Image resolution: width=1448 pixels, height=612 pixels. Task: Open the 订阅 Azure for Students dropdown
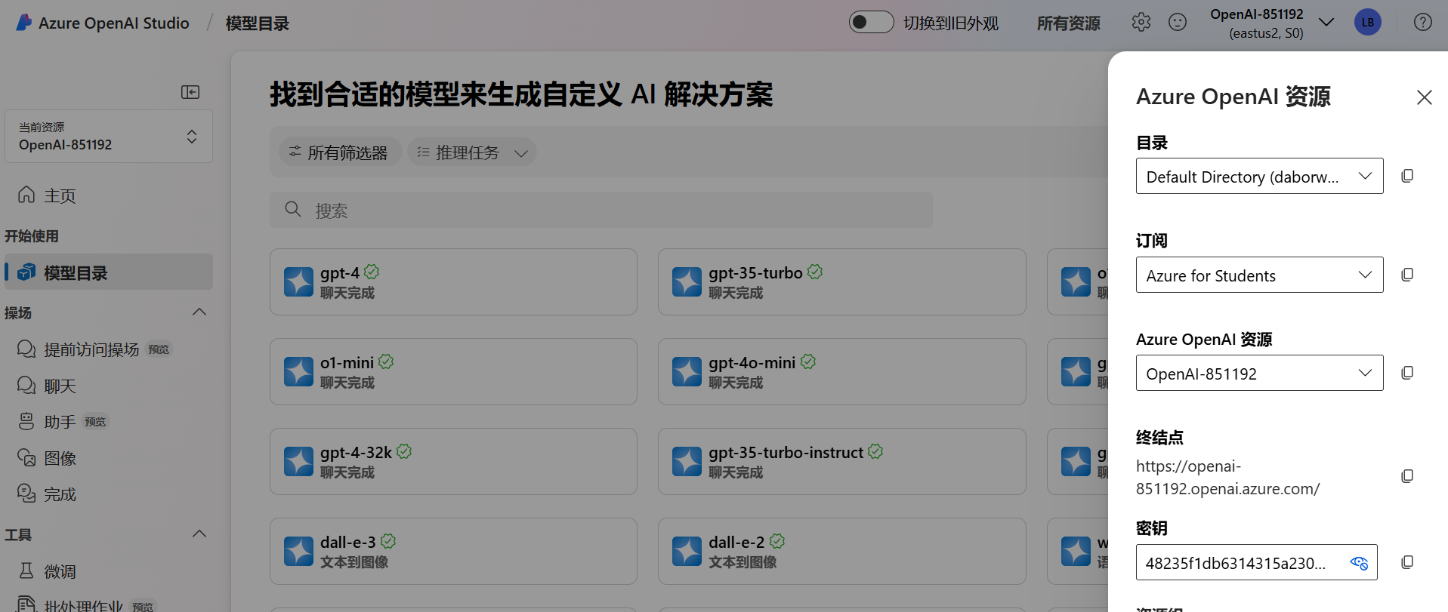click(x=1259, y=275)
